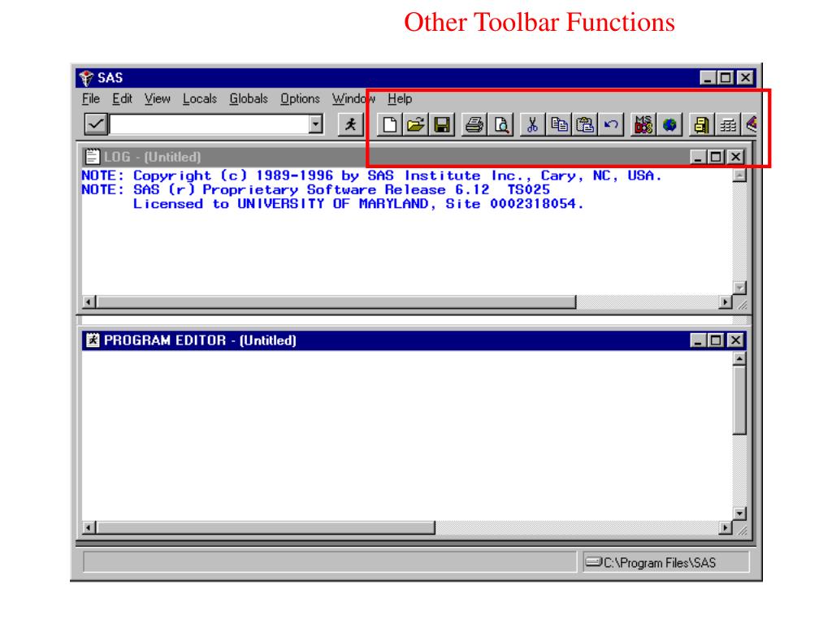832x624 pixels.
Task: Click the PROGRAM EDITOR window title icon
Action: coord(93,340)
